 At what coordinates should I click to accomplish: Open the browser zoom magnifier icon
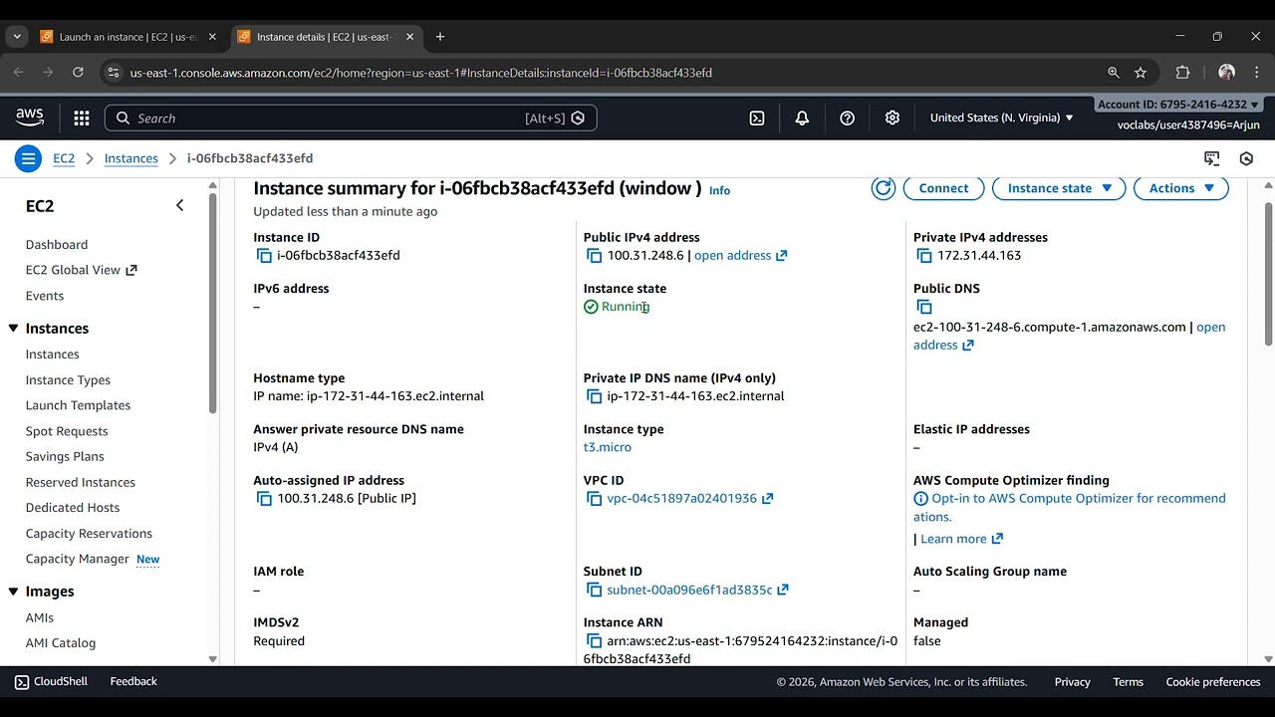pyautogui.click(x=1114, y=73)
